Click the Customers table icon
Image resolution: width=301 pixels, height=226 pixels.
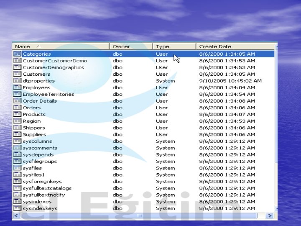click(x=17, y=74)
